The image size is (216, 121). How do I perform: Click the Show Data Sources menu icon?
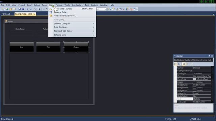click(51, 9)
